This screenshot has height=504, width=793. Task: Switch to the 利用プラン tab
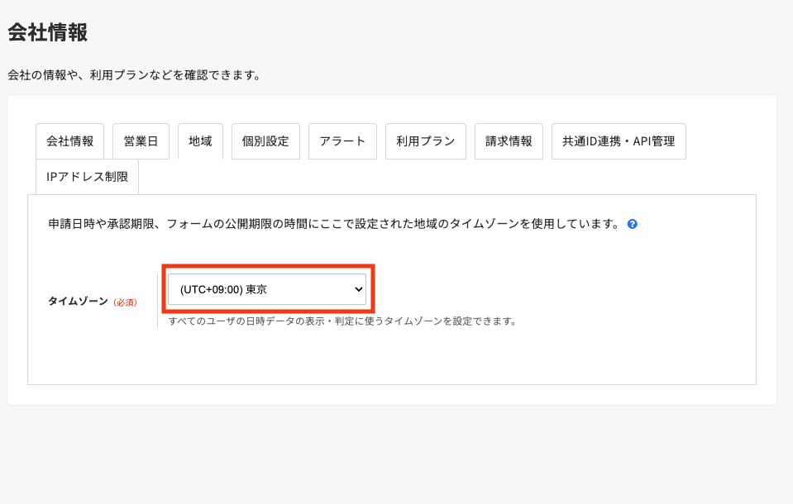point(425,141)
